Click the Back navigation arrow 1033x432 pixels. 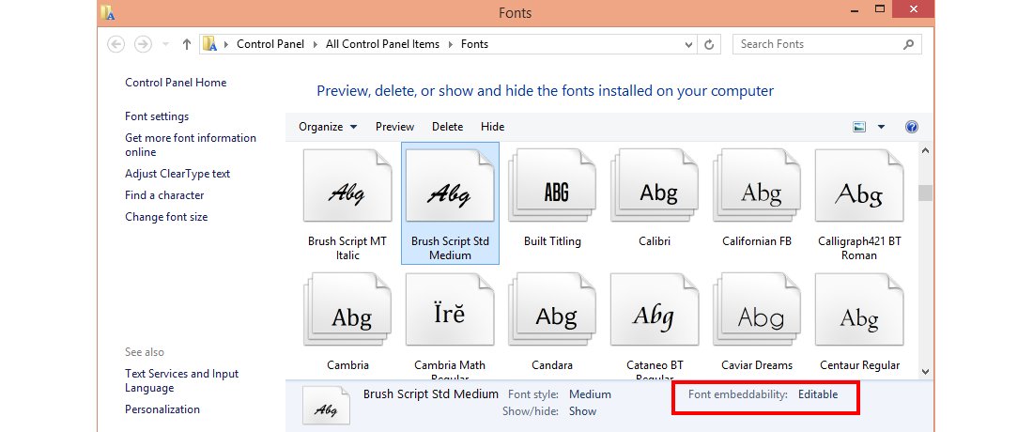click(x=116, y=44)
